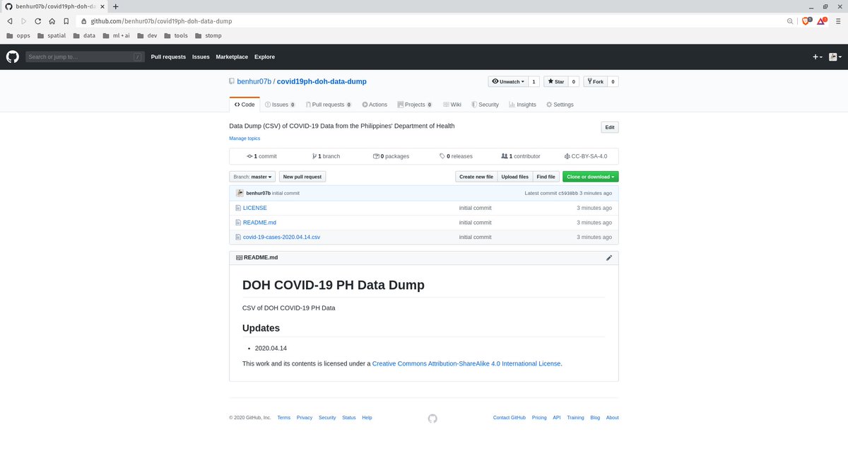Open the Brave shields icon
Screen dimensions: 848x463
click(806, 21)
